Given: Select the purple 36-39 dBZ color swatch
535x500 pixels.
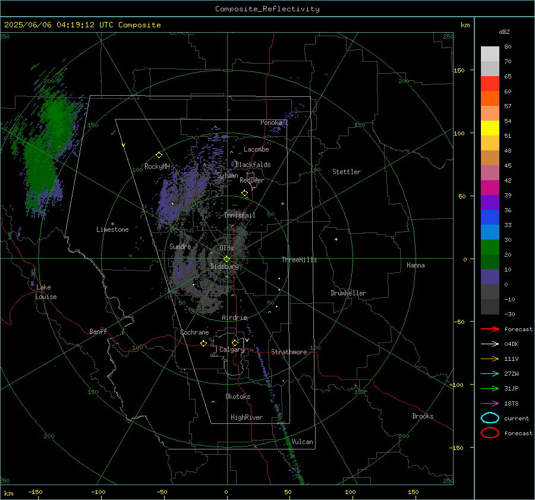Looking at the screenshot, I should coord(490,202).
